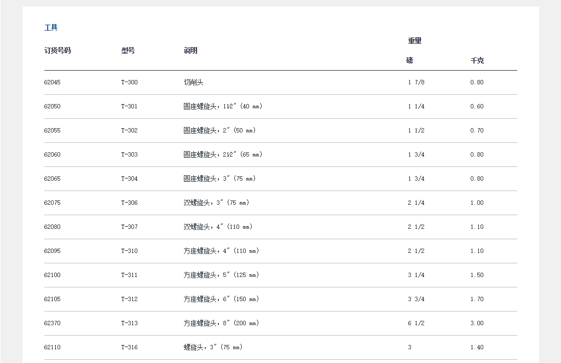Click the 1.50 kilogram value
This screenshot has height=363, width=561.
(x=477, y=275)
